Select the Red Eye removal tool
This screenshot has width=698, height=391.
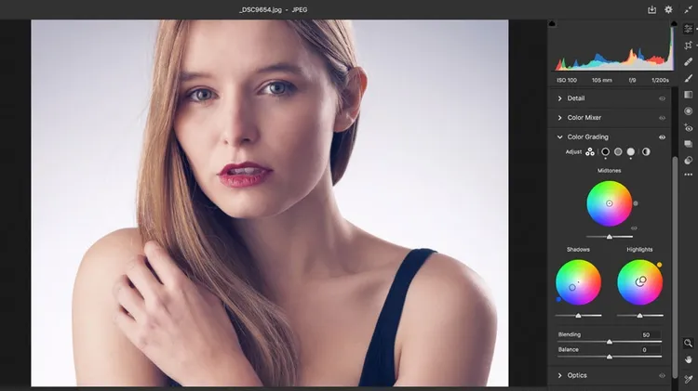[x=688, y=127]
